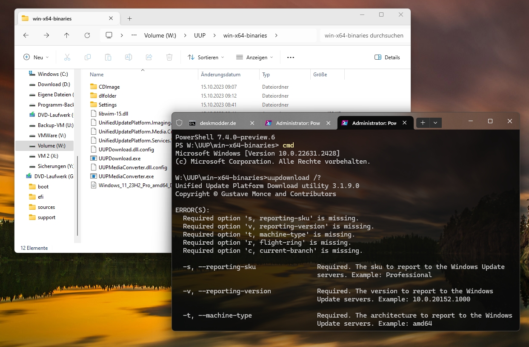
Task: Select Volume (W:) in navigation pane
Action: (x=44, y=146)
